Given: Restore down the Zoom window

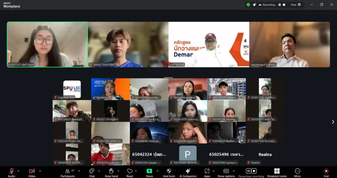Looking at the screenshot, I should pyautogui.click(x=322, y=5).
